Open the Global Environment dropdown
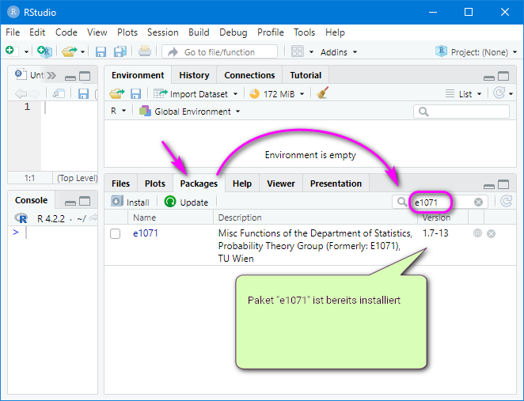This screenshot has width=524, height=401. tap(189, 112)
